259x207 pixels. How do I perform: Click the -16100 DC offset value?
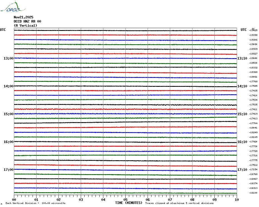253,193
